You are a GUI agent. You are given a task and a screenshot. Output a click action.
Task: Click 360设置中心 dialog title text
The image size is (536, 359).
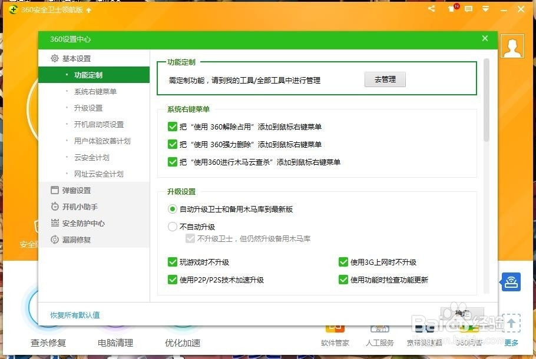(71, 39)
